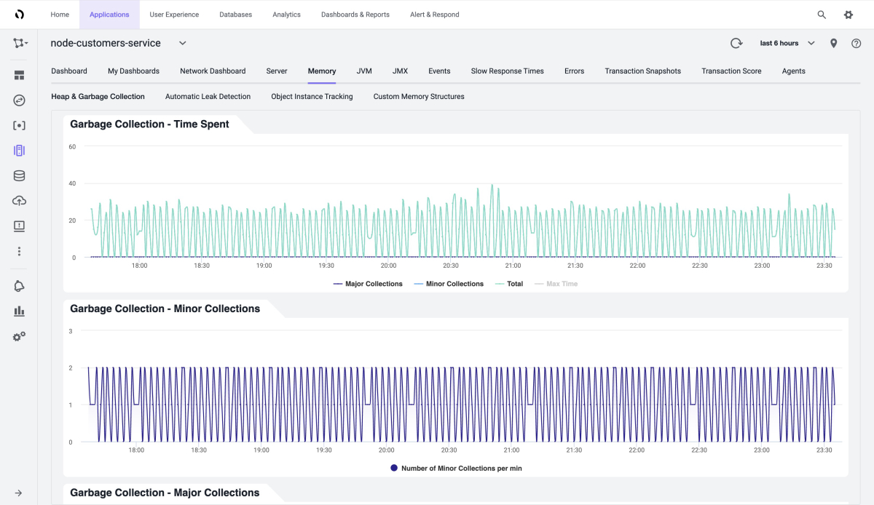Image resolution: width=874 pixels, height=505 pixels.
Task: Click the search magnifier icon
Action: click(x=822, y=15)
